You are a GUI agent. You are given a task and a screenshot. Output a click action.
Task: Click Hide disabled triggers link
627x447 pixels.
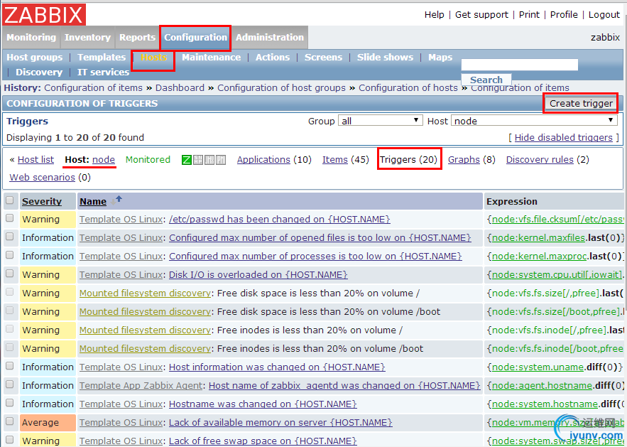[563, 138]
